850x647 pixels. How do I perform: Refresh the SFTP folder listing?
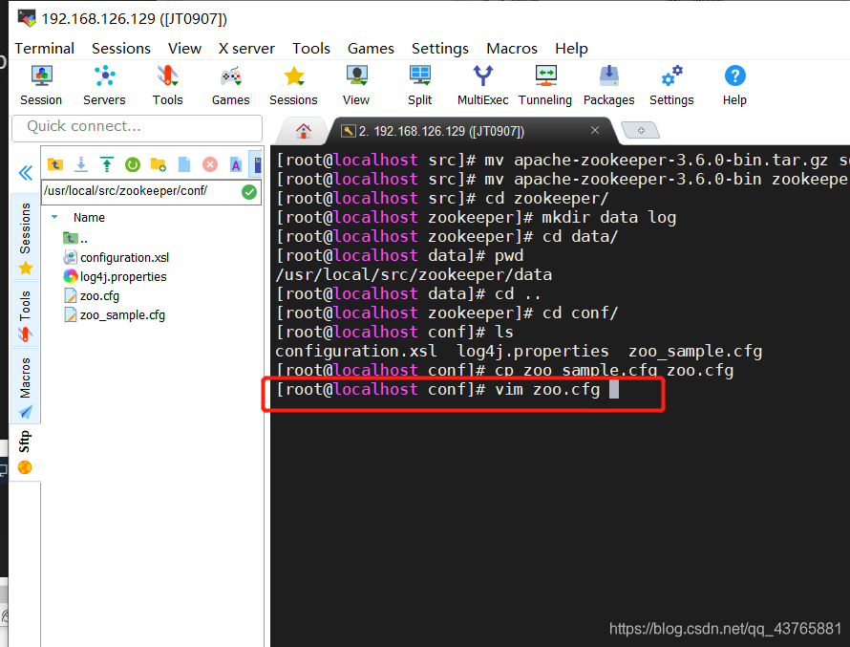[x=132, y=164]
